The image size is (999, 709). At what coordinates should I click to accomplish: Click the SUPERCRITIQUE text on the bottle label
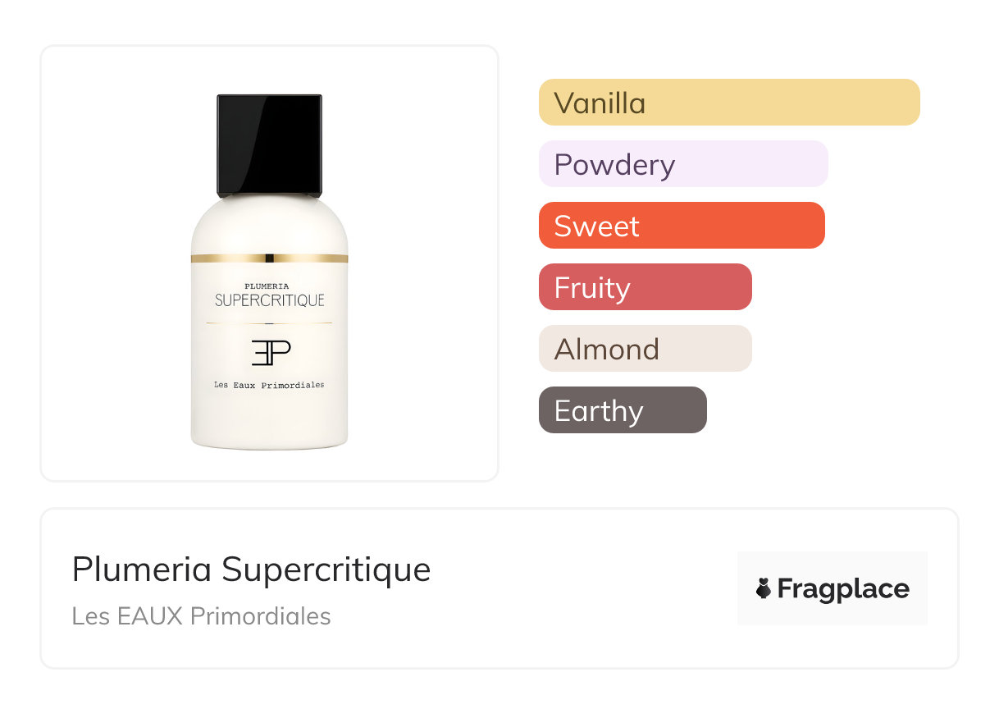point(270,300)
